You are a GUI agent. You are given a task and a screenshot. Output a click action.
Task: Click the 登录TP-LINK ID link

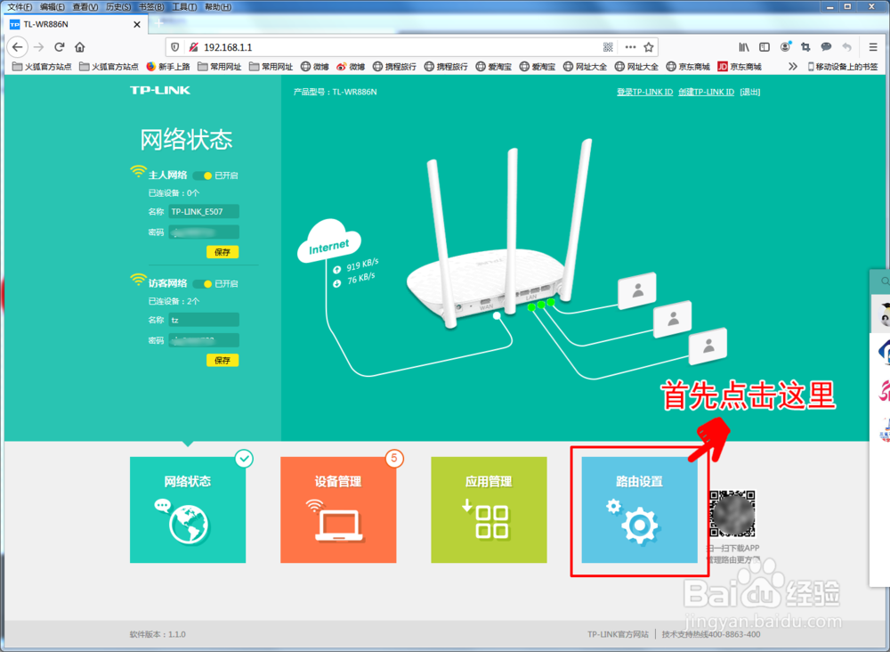[x=644, y=92]
